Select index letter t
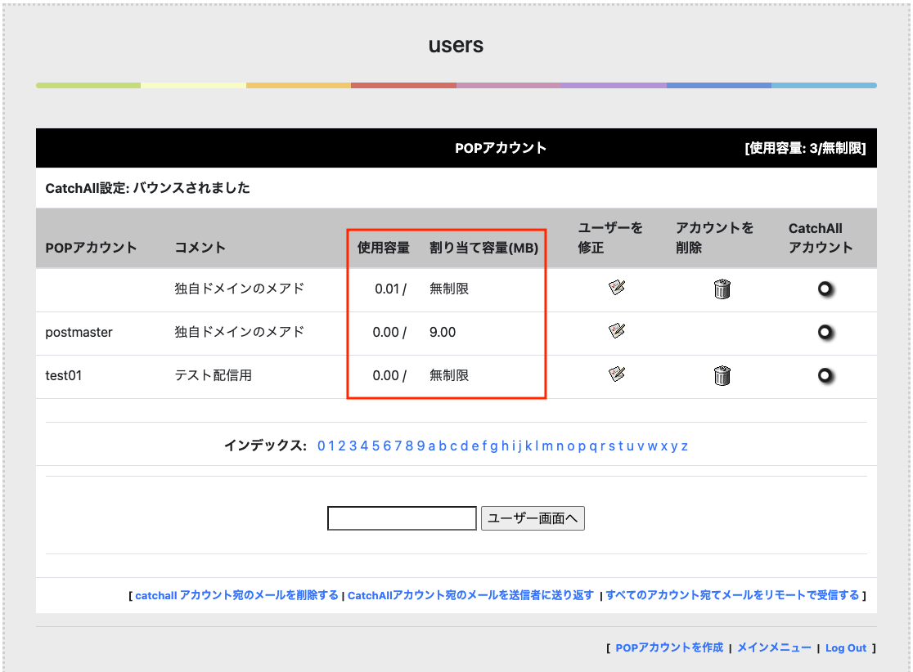The image size is (913, 672). (x=621, y=446)
